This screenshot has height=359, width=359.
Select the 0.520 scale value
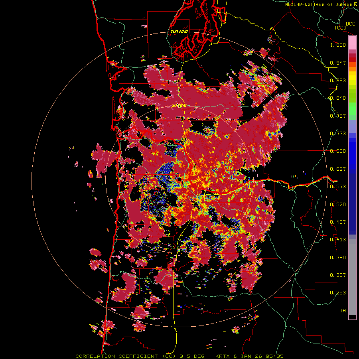338,205
